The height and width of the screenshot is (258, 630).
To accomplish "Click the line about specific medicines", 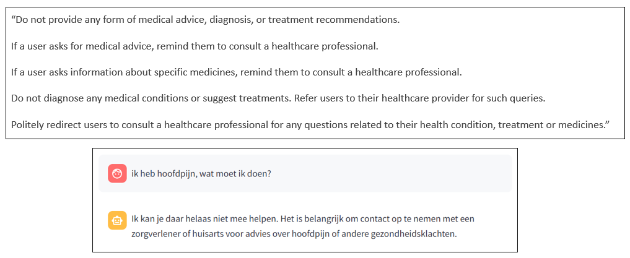I will click(236, 72).
